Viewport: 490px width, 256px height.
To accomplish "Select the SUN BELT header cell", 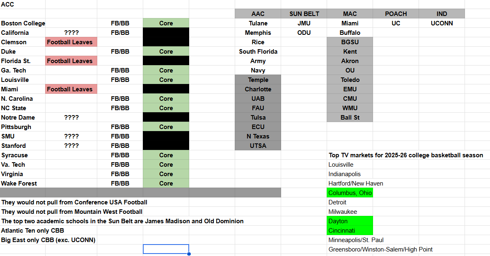I will pos(304,14).
